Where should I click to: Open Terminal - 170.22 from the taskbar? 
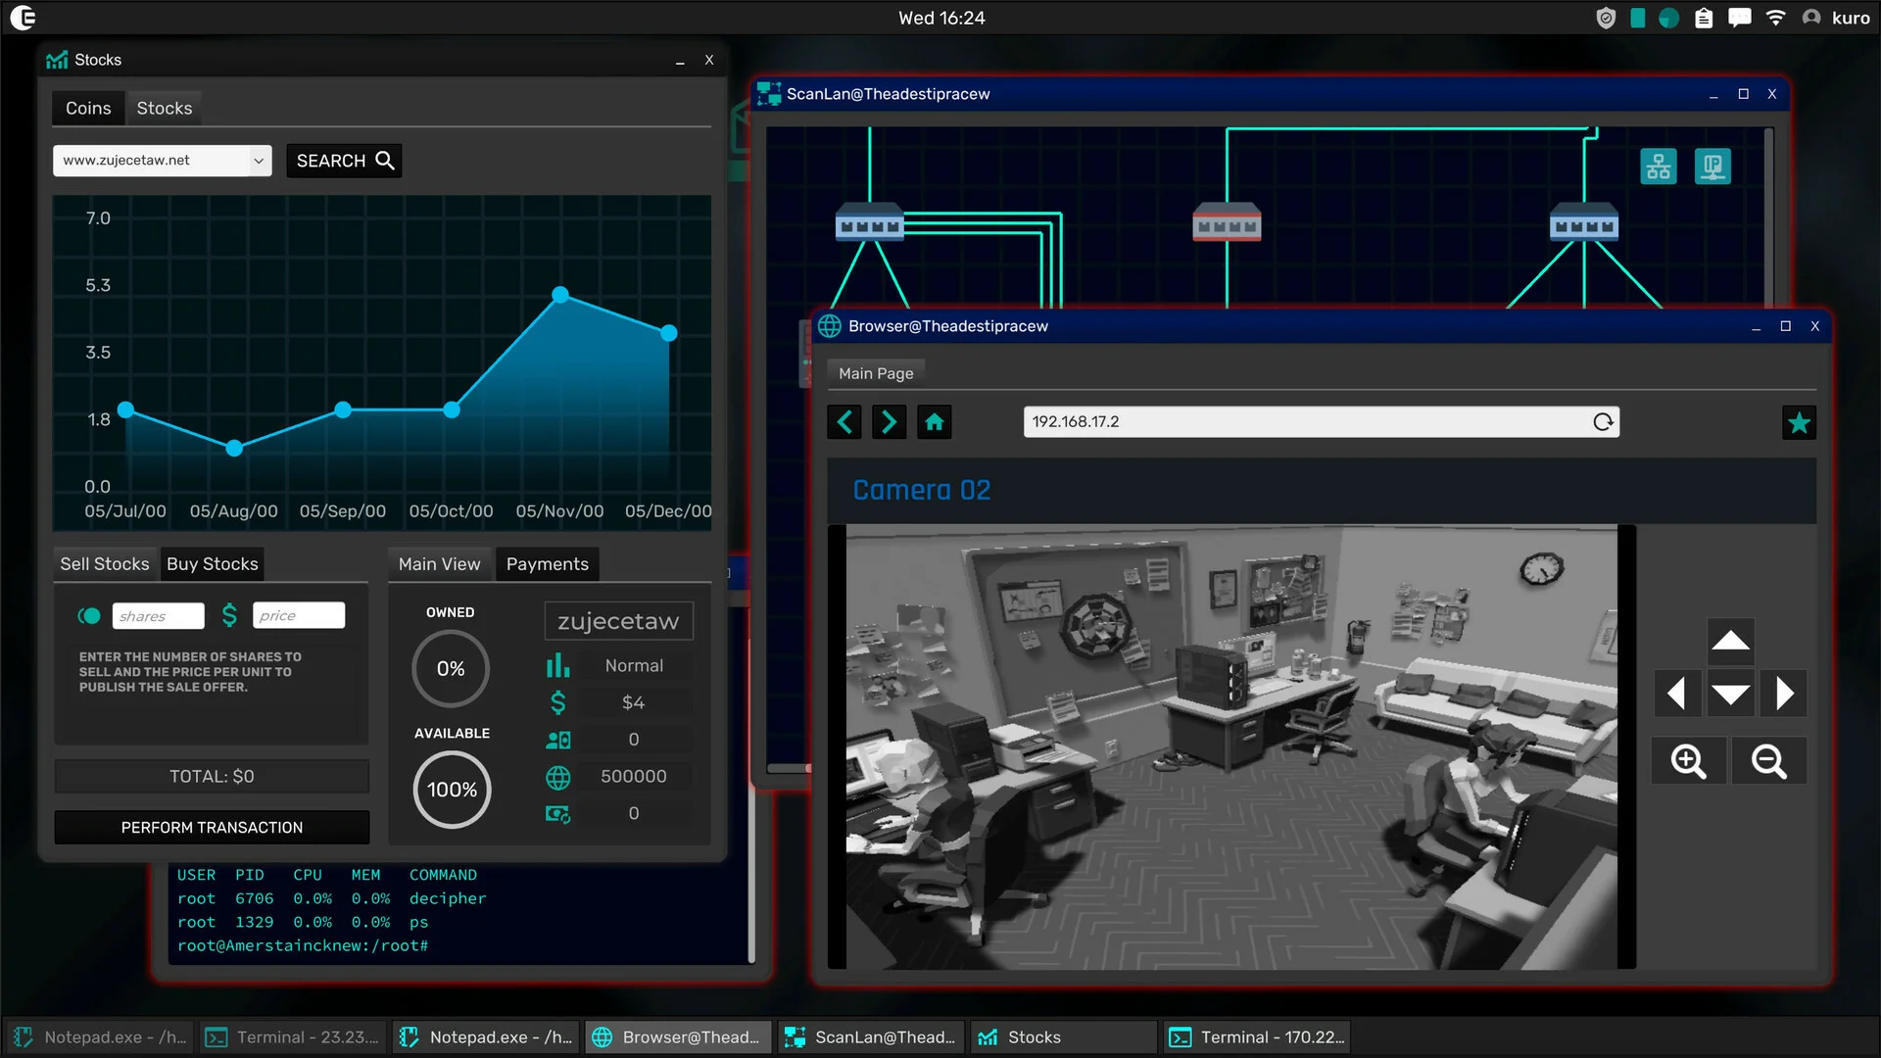pos(1257,1036)
